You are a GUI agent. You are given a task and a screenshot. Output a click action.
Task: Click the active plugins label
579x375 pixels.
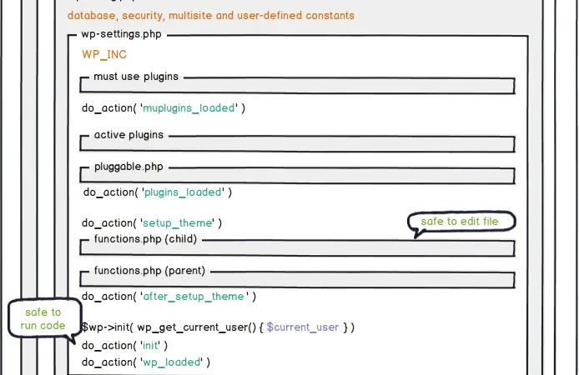click(128, 135)
